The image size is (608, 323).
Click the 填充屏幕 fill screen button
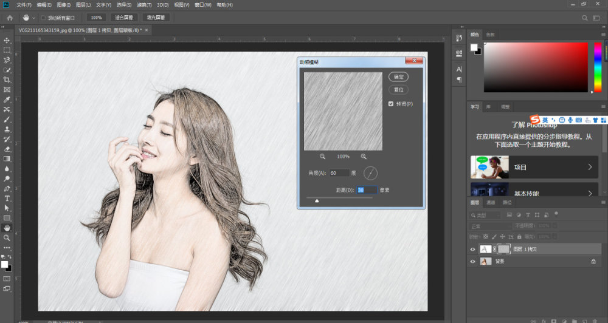(156, 18)
